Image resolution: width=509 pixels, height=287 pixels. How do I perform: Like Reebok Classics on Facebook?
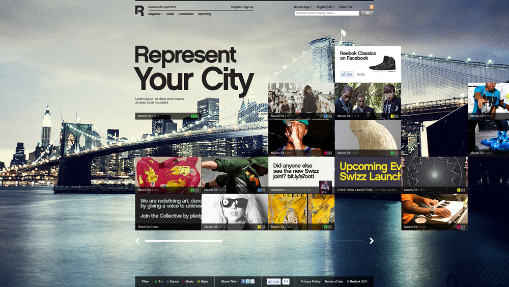click(x=347, y=74)
